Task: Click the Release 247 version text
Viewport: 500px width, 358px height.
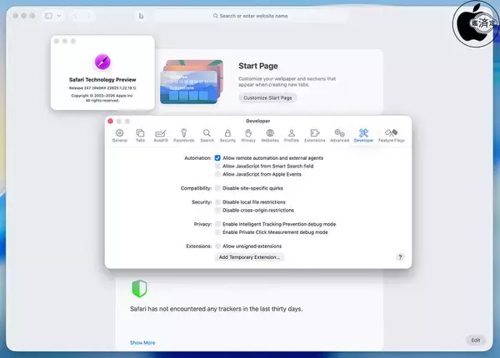Action: point(102,88)
